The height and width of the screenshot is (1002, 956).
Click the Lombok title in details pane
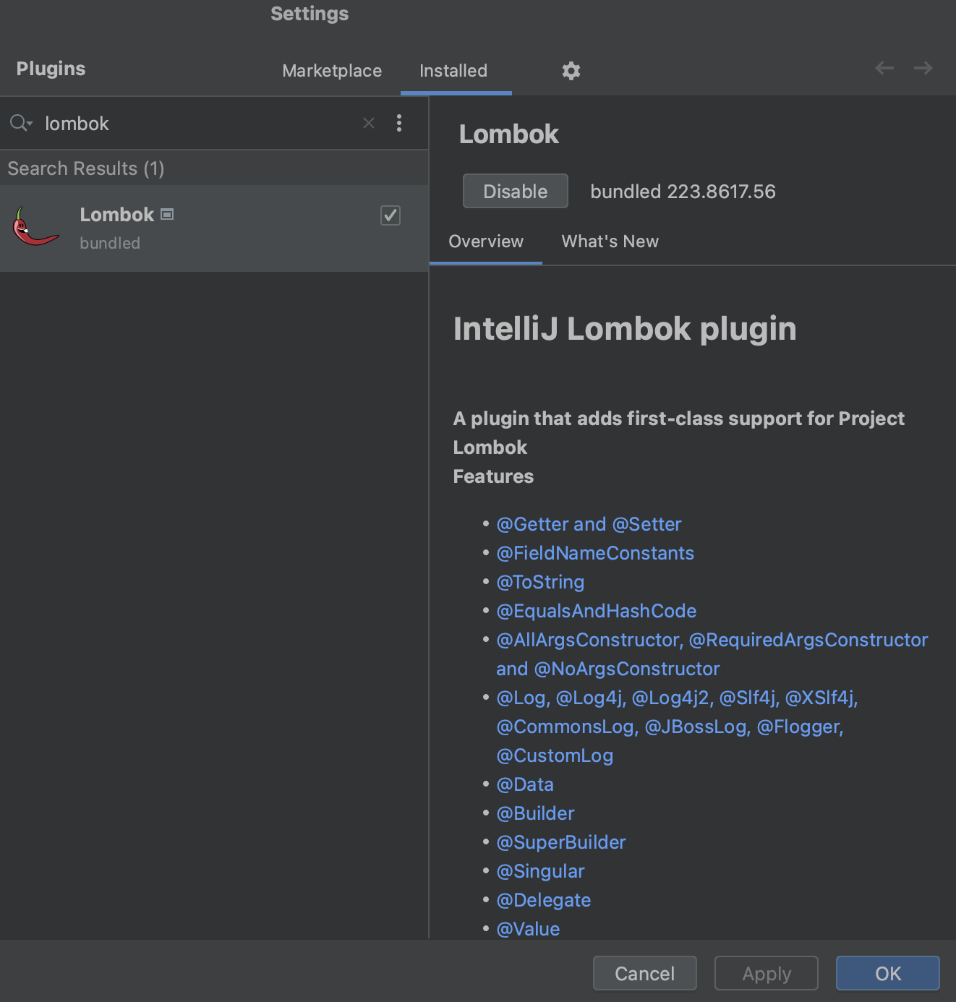coord(508,134)
